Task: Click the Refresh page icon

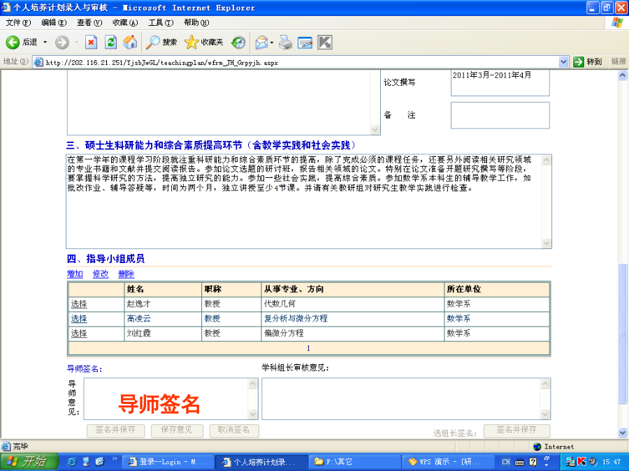Action: pos(110,43)
